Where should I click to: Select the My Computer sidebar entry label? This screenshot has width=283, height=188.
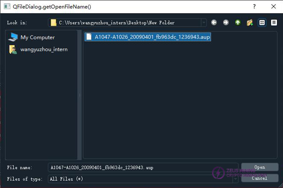point(37,37)
